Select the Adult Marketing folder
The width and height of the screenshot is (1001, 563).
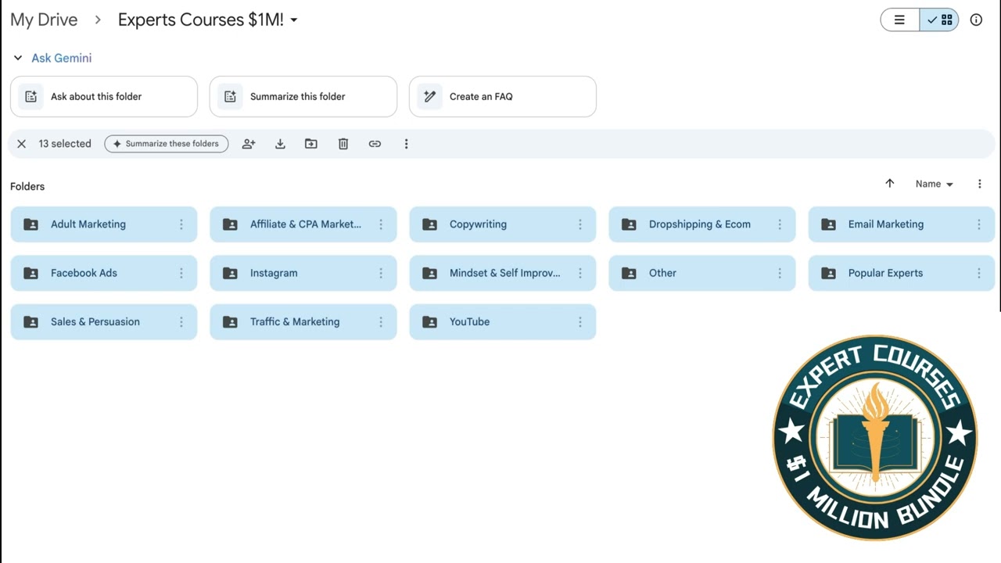[x=104, y=224]
